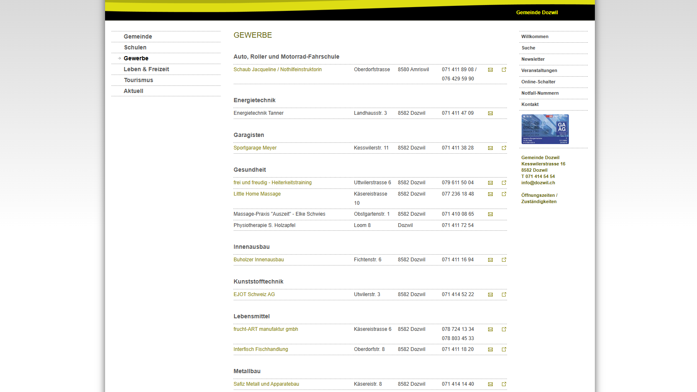
Task: Open the Online-Schalter link
Action: pos(538,82)
